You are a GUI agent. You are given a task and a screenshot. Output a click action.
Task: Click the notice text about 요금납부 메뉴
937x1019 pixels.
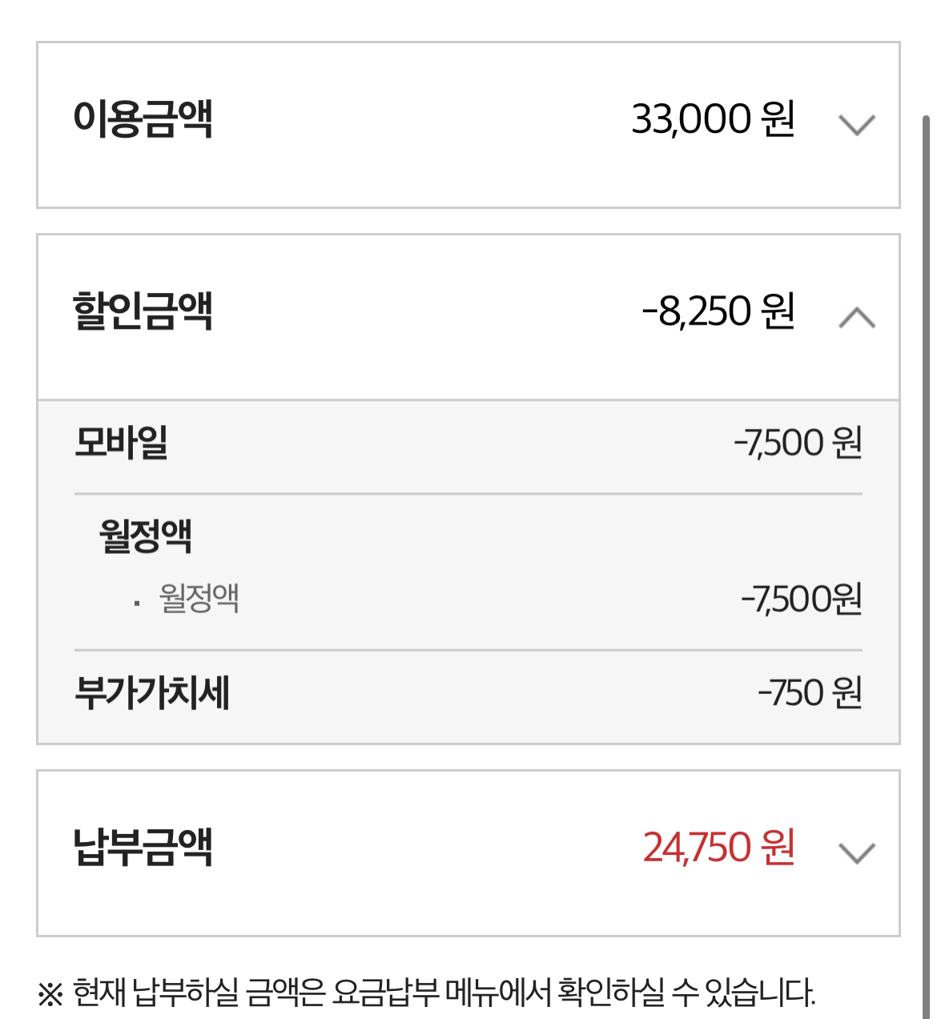(x=444, y=993)
